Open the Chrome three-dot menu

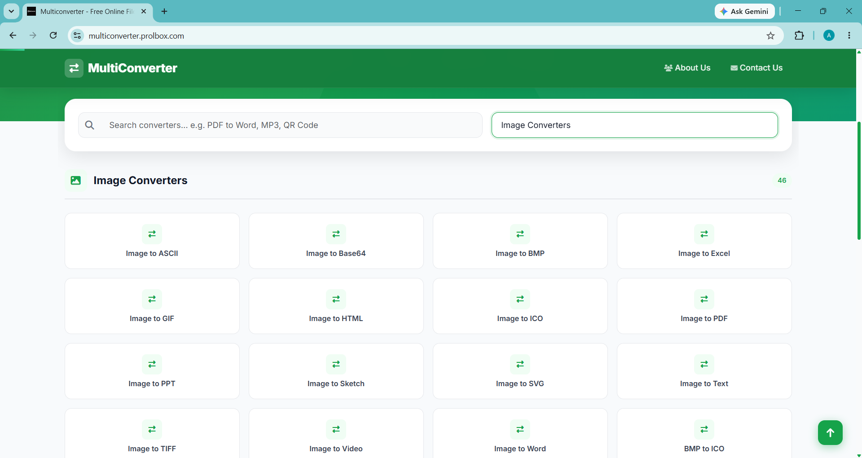[x=849, y=35]
